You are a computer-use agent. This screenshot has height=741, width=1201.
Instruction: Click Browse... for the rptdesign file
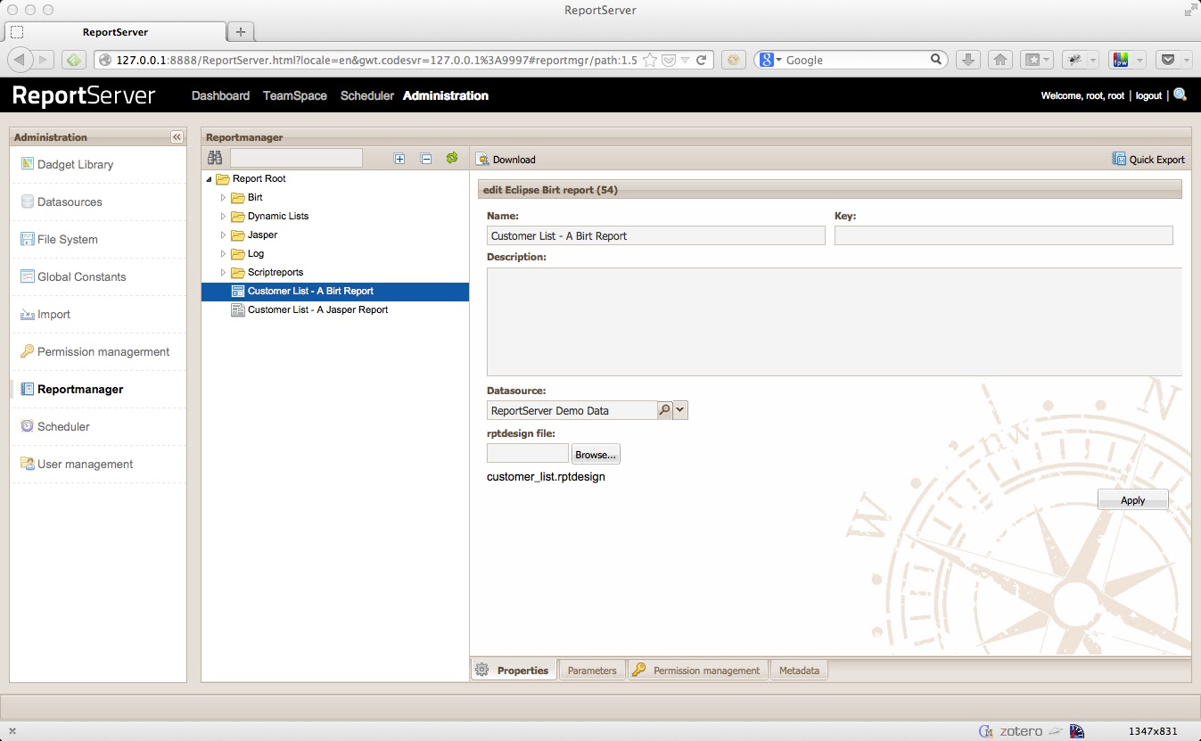coord(596,454)
